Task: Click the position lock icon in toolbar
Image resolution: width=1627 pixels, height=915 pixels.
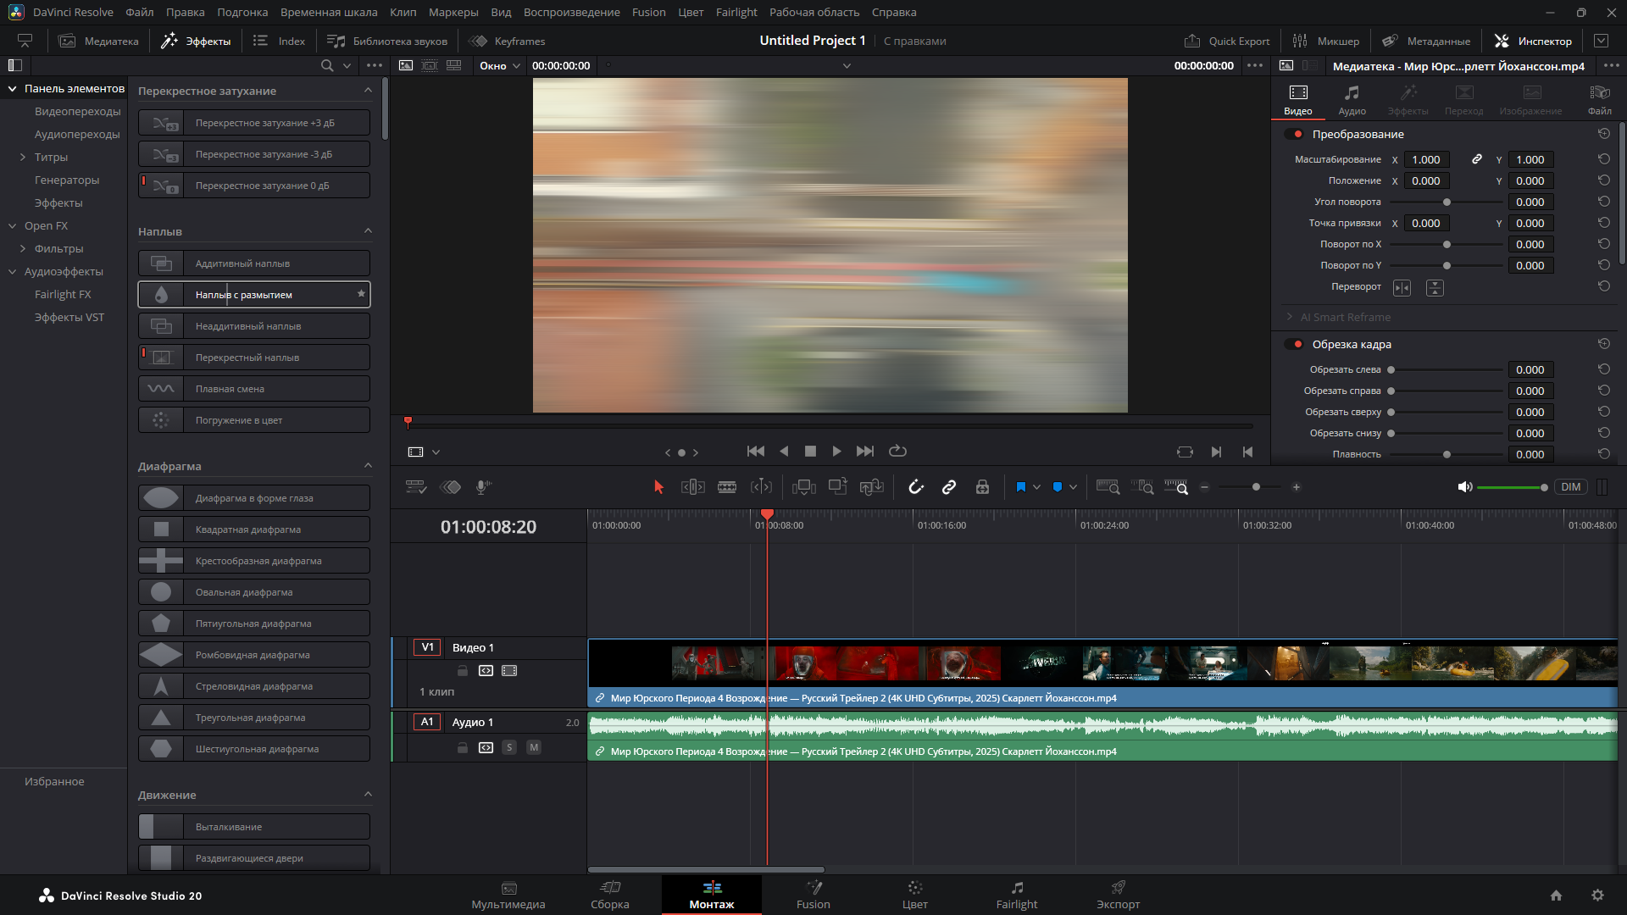Action: (x=982, y=487)
